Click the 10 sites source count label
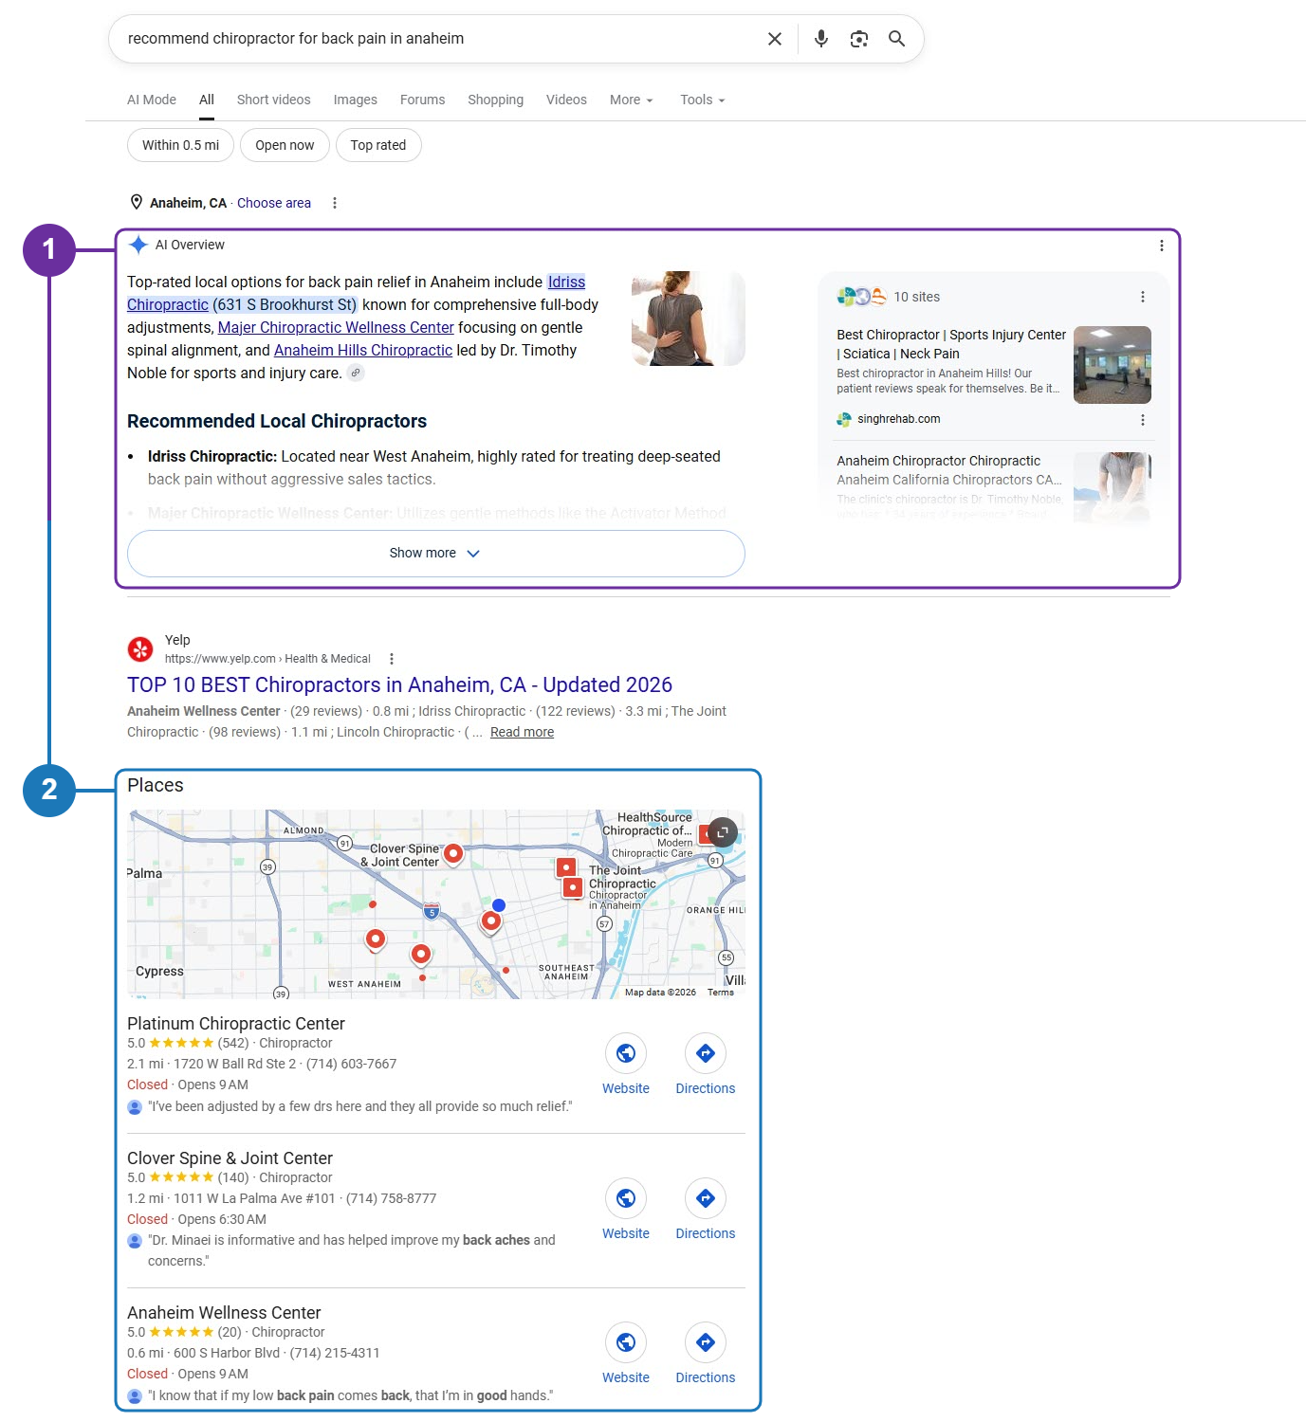1306x1422 pixels. [x=917, y=297]
